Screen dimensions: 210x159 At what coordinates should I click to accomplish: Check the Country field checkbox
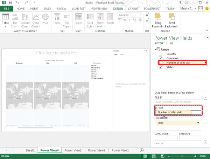tap(161, 54)
